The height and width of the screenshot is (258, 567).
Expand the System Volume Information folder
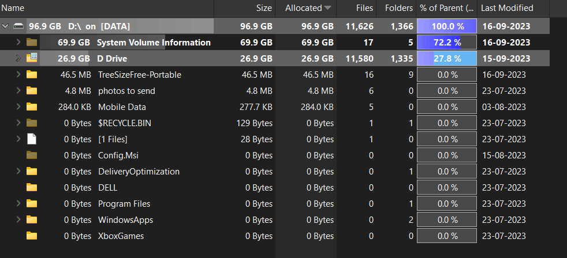click(x=18, y=43)
